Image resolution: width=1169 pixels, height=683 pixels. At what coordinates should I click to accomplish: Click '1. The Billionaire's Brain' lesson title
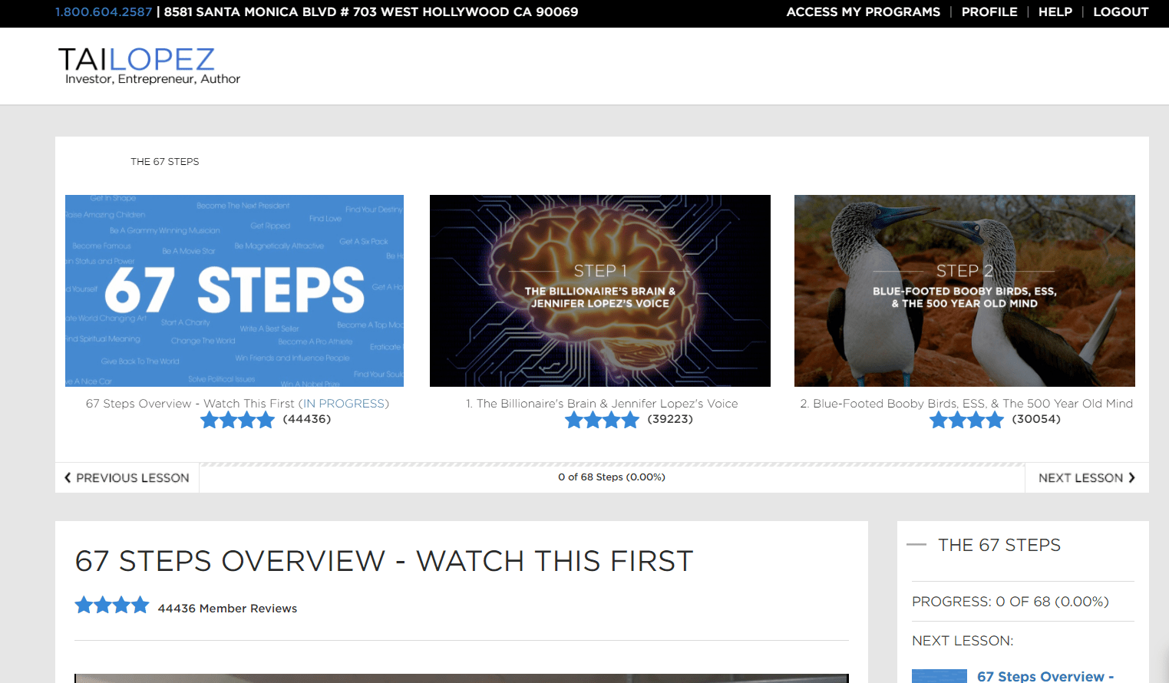tap(602, 404)
